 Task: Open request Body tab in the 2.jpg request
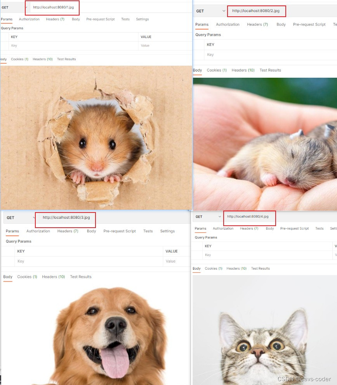coord(281,24)
